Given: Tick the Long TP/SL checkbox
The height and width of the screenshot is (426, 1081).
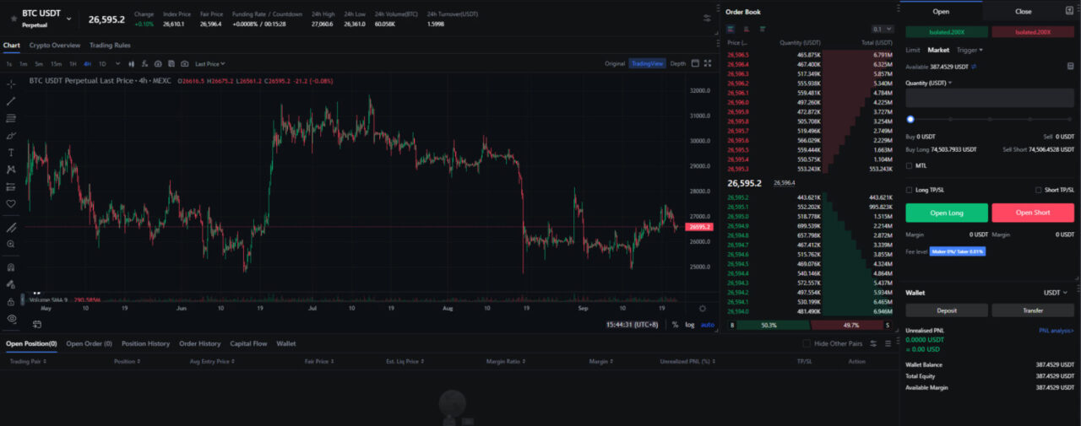Looking at the screenshot, I should (x=910, y=190).
